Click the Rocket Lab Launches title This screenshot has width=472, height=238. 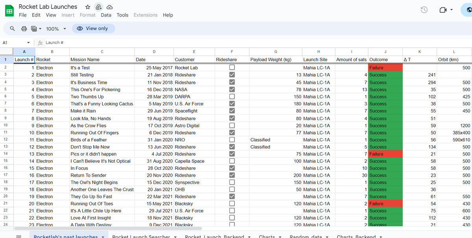click(48, 7)
